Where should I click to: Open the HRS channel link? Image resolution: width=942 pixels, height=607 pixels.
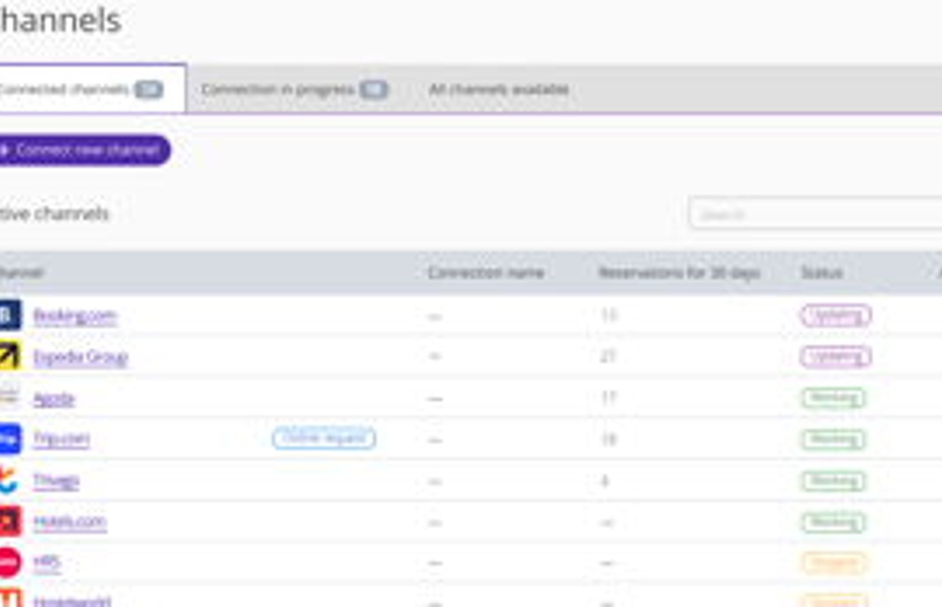point(47,562)
